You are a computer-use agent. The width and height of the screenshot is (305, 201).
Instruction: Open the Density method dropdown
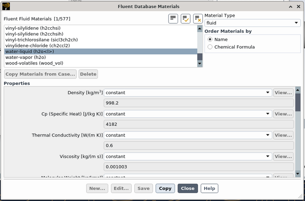click(x=188, y=93)
